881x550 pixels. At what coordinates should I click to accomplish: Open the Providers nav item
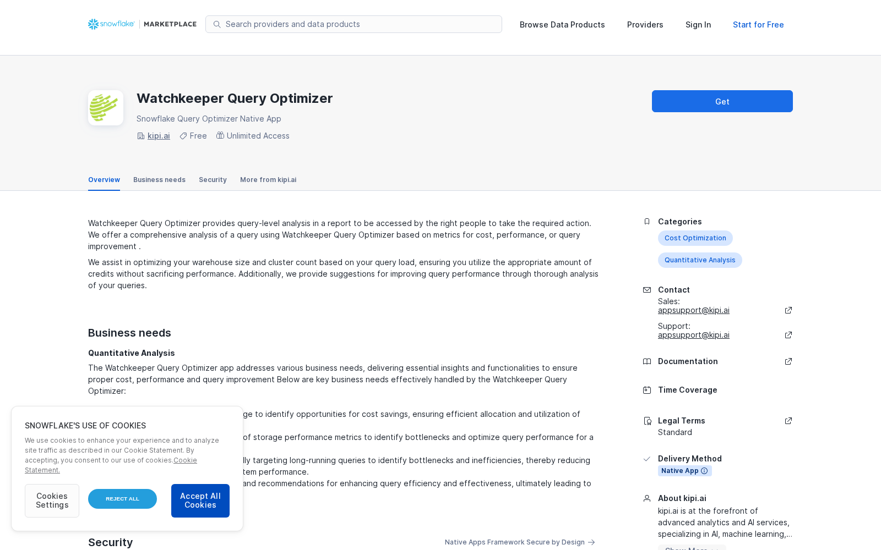coord(645,25)
